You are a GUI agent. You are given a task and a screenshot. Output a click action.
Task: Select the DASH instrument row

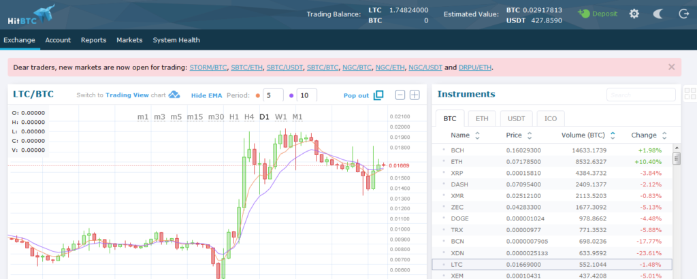pyautogui.click(x=552, y=184)
